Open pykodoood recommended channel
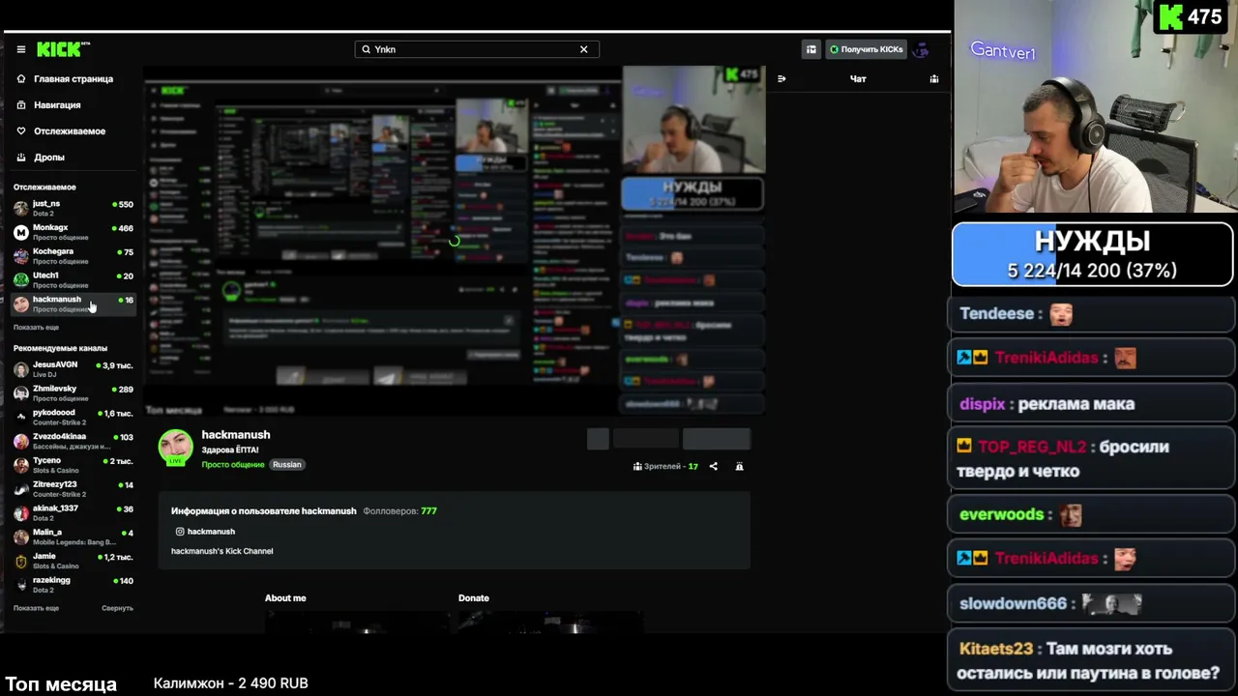The height and width of the screenshot is (696, 1238). [74, 417]
